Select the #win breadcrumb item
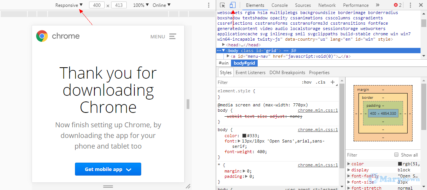Screen dimensions: 427x190 [x=223, y=63]
